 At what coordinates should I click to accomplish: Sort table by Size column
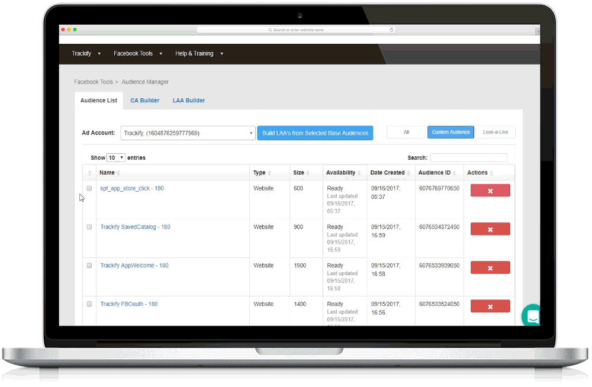pos(301,173)
